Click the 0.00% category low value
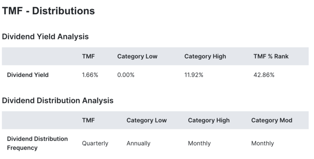This screenshot has width=314, height=159. coord(126,75)
